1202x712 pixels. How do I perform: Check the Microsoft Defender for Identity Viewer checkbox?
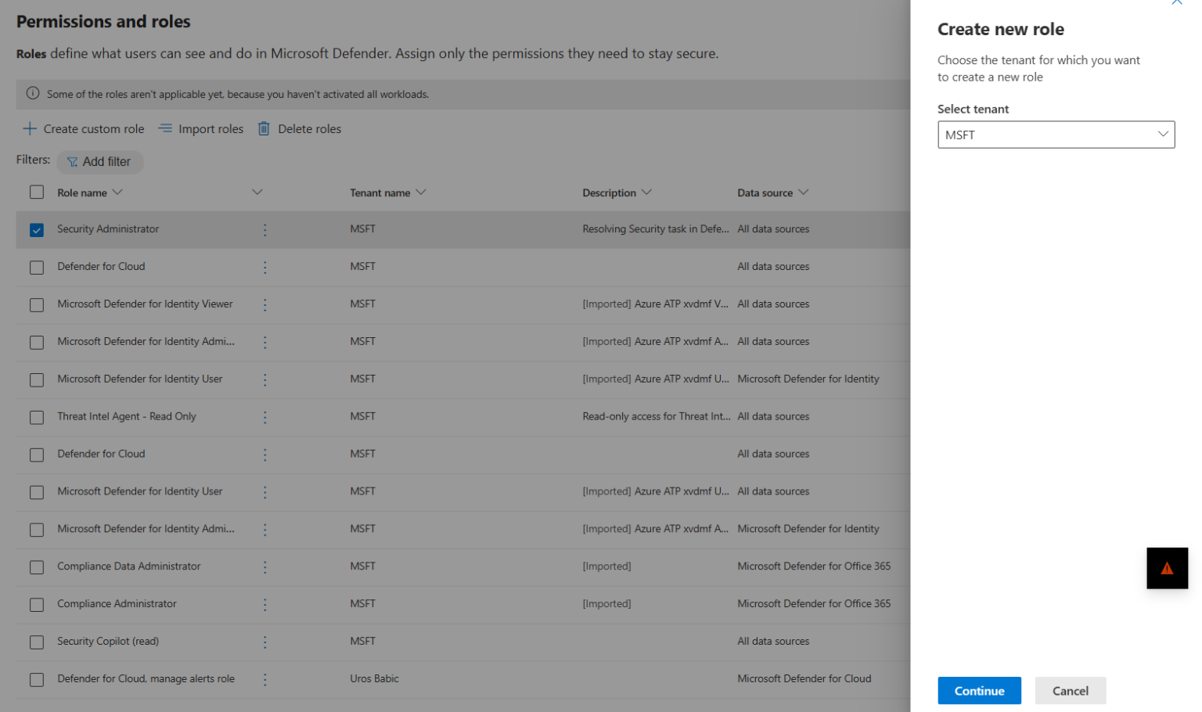coord(37,304)
